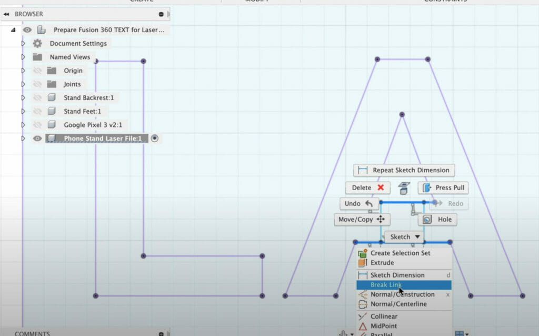The width and height of the screenshot is (539, 336).
Task: Click Press Pull in the marking menu
Action: 443,187
